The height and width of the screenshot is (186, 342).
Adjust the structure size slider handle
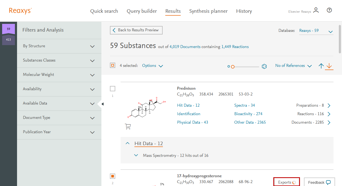pyautogui.click(x=233, y=67)
